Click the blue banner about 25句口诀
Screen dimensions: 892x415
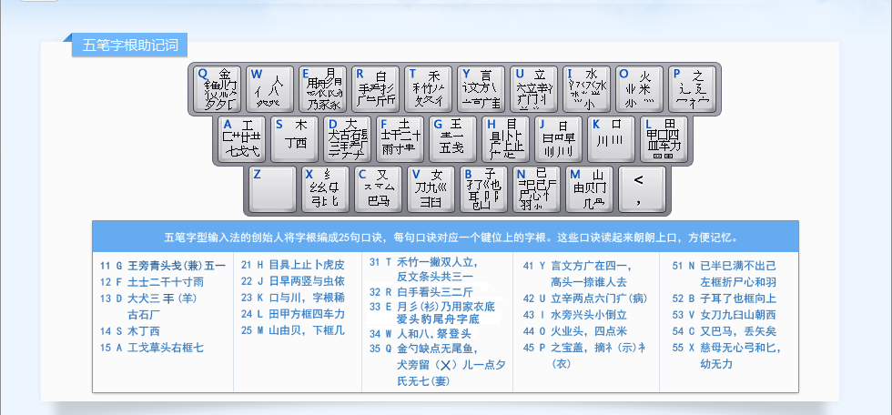[445, 237]
